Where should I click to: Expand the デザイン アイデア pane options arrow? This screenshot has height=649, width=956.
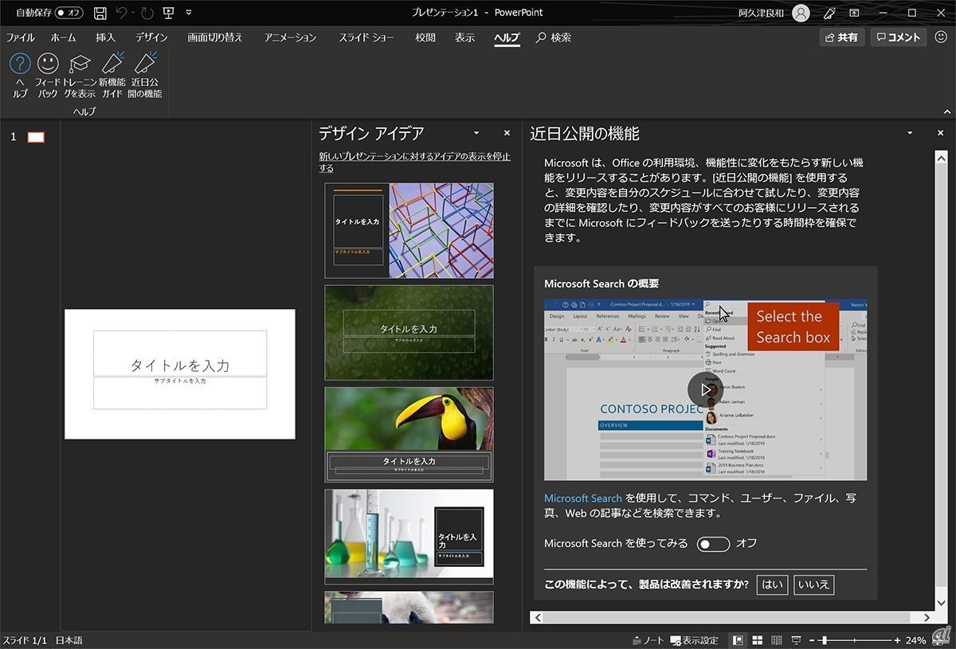point(476,133)
